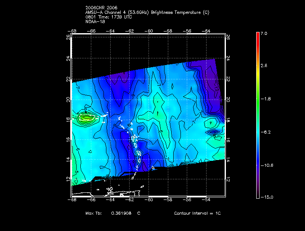This screenshot has height=231, width=305.
Task: Select the -58 longitude label on top axis
Action: [x=168, y=31]
